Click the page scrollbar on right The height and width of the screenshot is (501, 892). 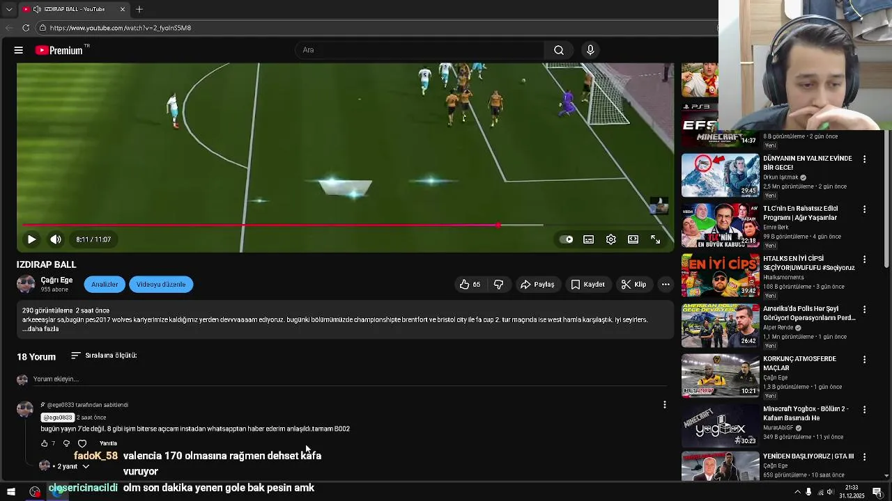[886, 198]
